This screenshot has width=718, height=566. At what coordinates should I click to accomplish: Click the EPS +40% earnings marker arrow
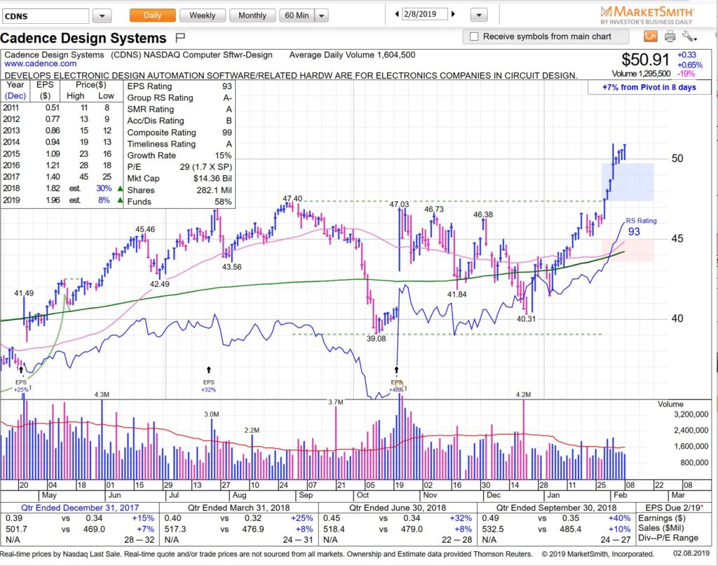[397, 370]
